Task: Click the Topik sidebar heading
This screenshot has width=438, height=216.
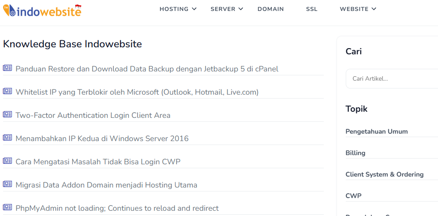Action: point(356,109)
